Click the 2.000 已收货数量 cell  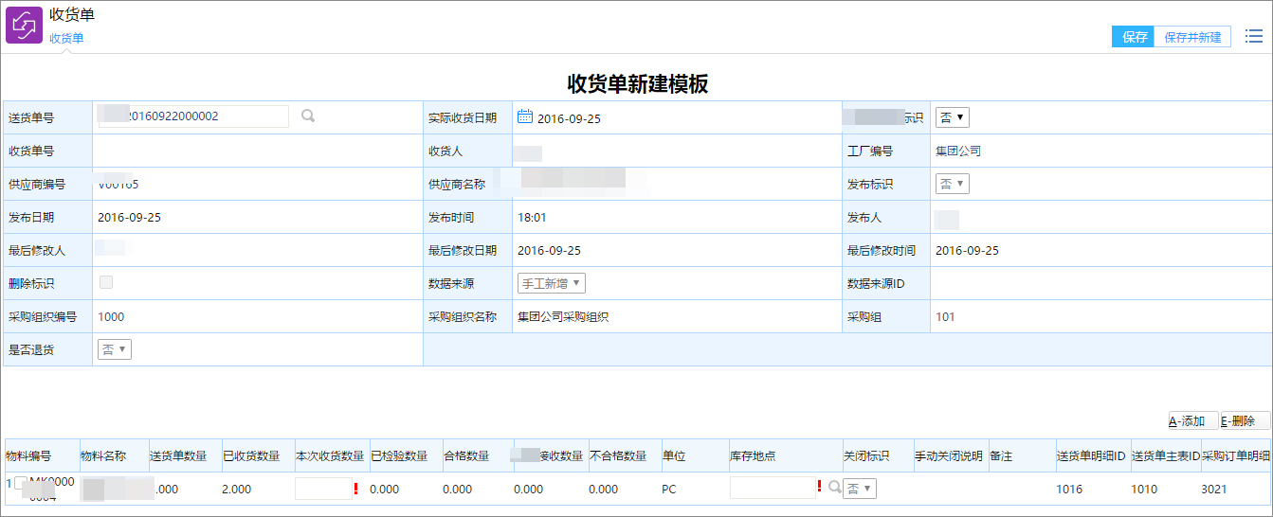coord(237,490)
